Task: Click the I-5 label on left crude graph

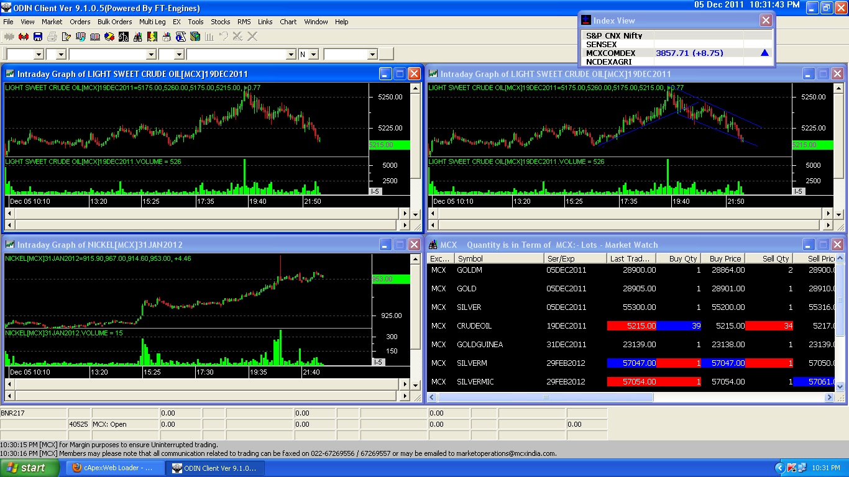Action: [375, 191]
